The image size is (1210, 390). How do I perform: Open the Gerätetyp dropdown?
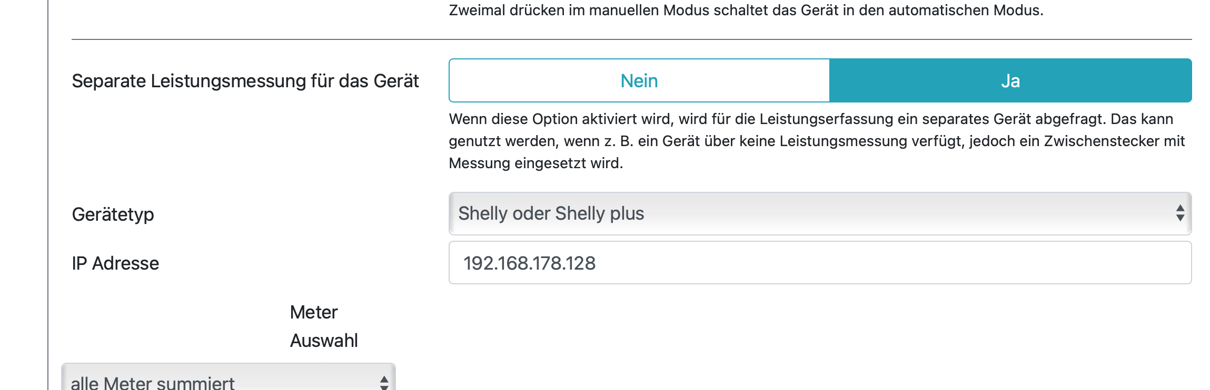click(x=819, y=213)
